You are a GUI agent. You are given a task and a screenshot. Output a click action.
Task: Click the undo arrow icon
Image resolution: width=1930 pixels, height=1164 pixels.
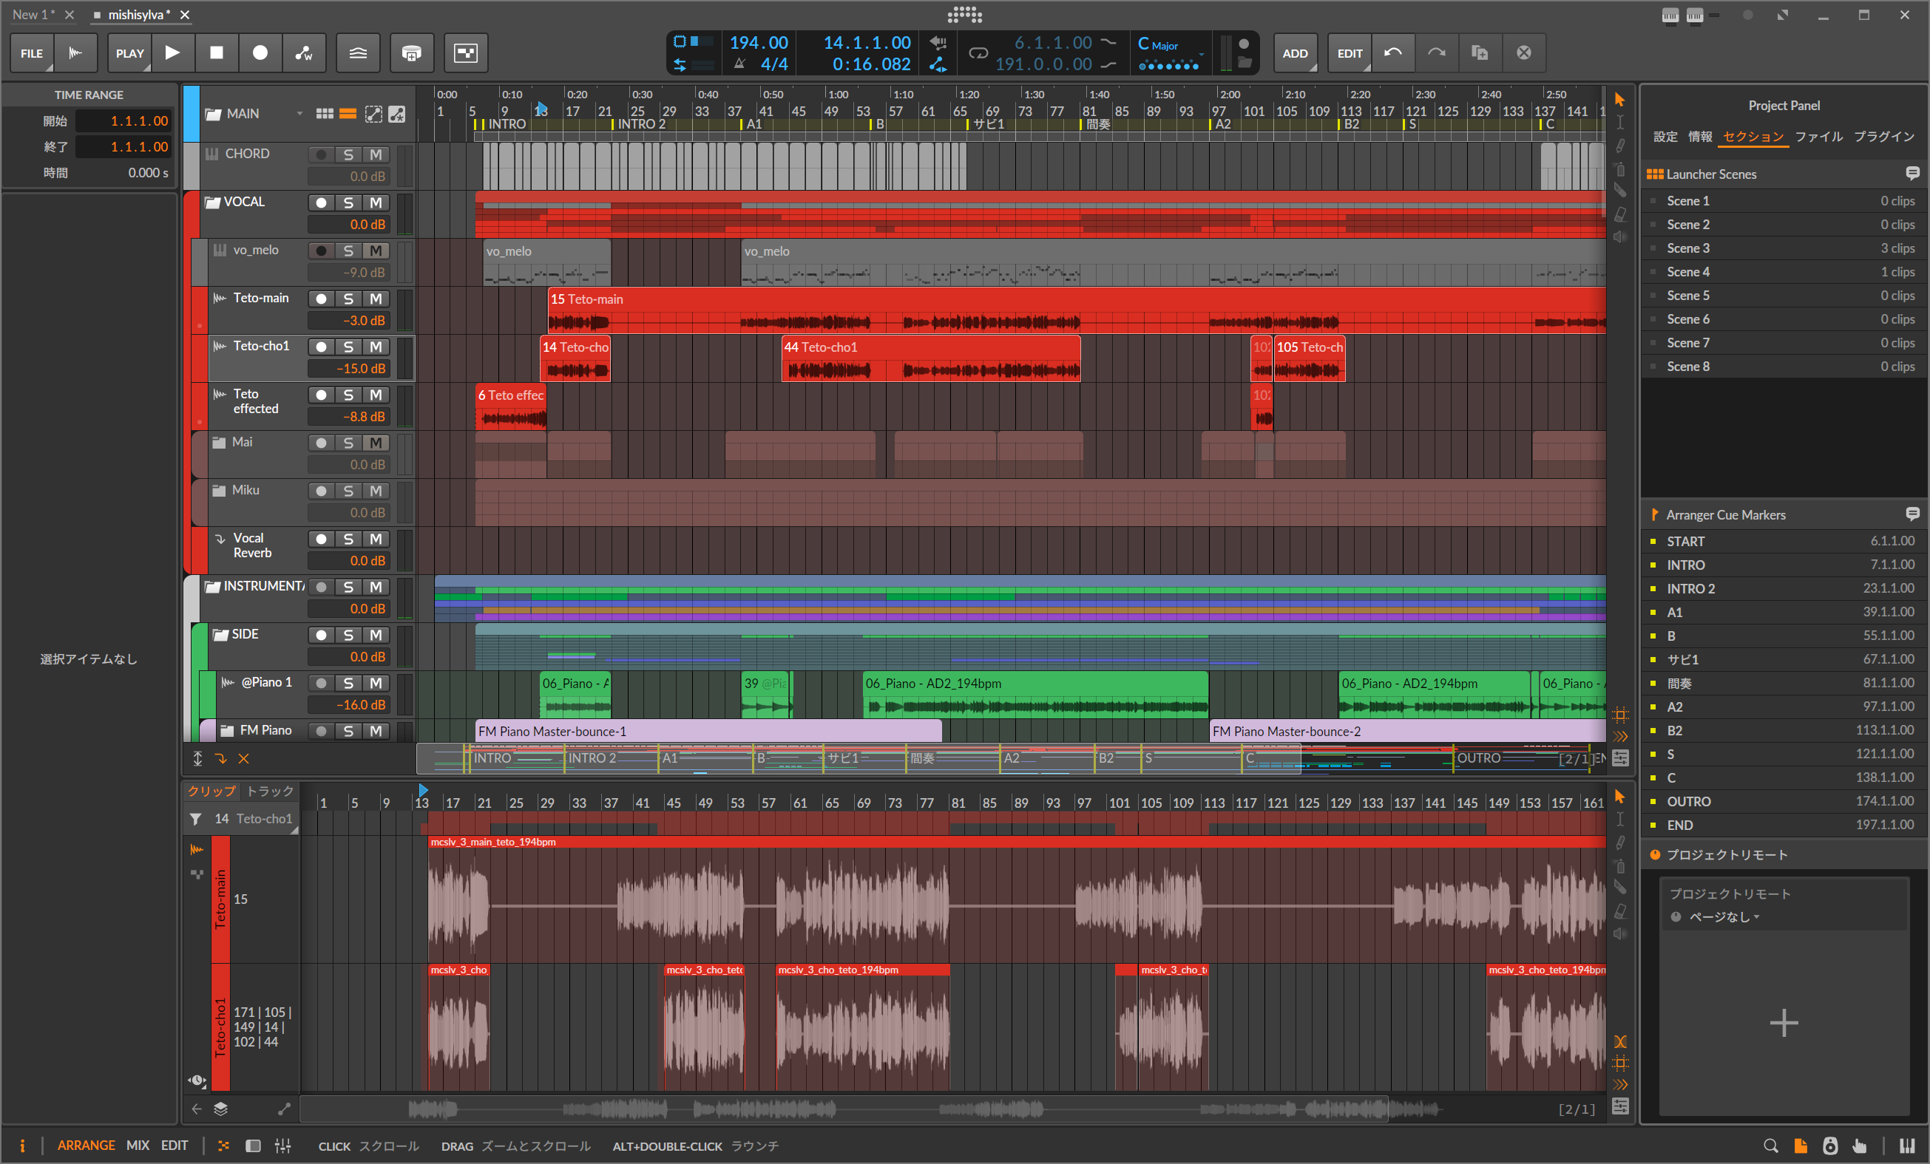1392,52
